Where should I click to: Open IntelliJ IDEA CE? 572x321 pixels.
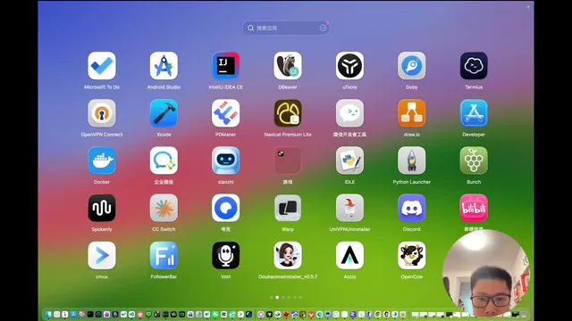tap(226, 66)
